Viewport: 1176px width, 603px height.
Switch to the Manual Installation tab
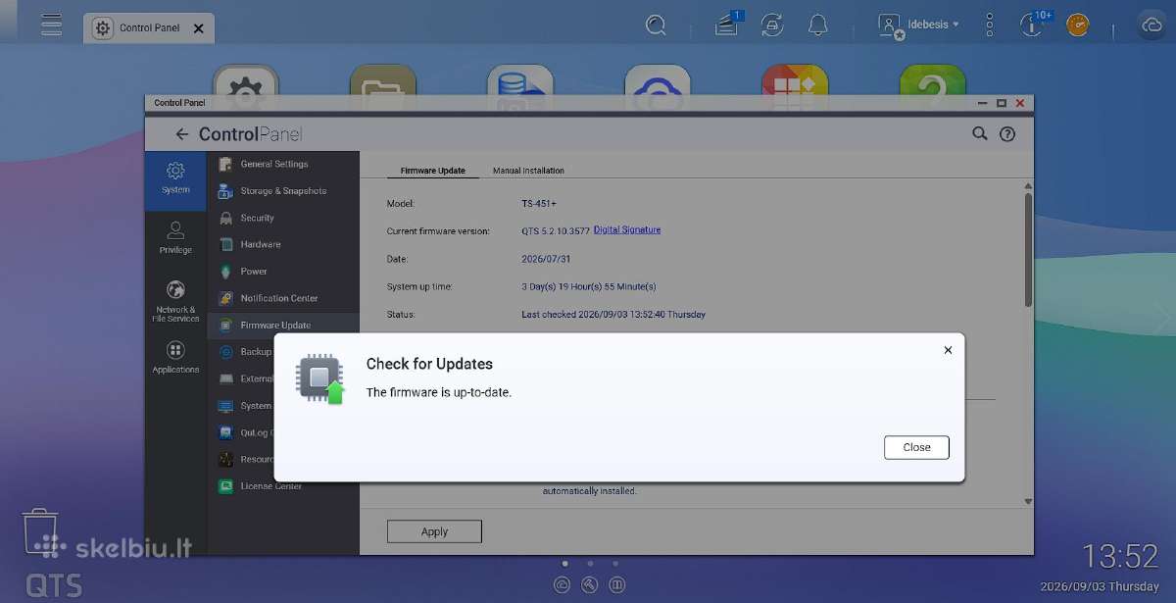(x=528, y=171)
